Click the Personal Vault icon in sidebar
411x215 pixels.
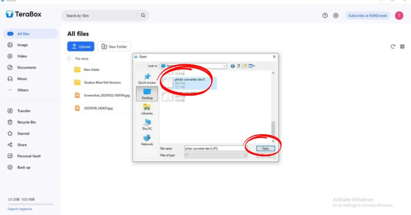(10, 156)
